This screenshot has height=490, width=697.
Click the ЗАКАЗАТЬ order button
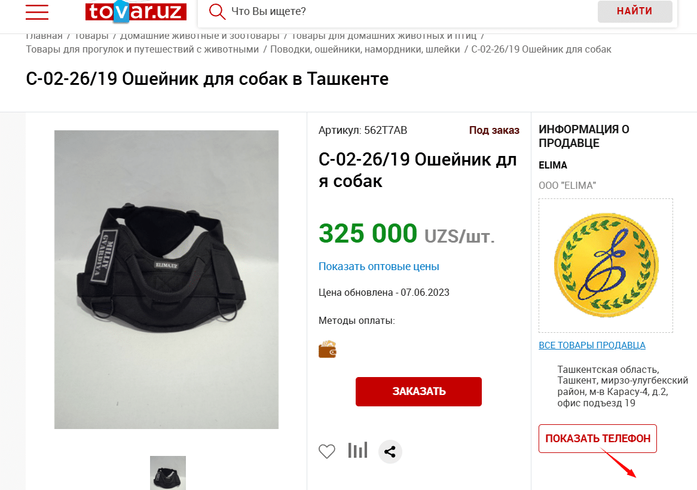418,391
